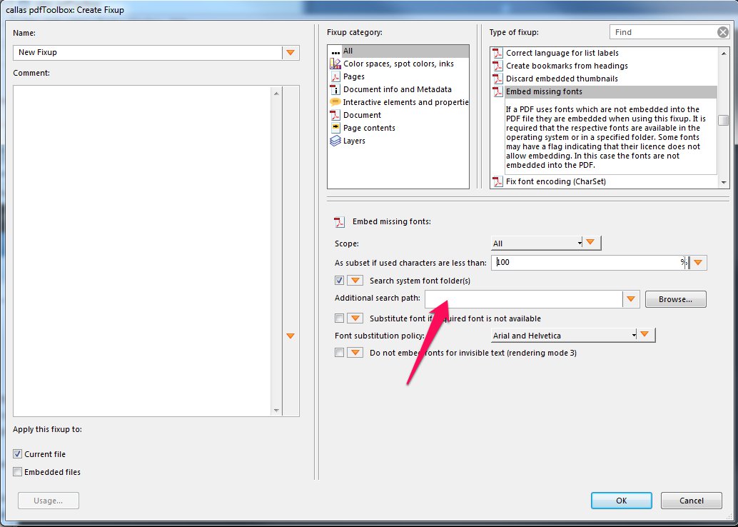This screenshot has height=527, width=738.
Task: Check the Embedded files checkbox
Action: [17, 472]
